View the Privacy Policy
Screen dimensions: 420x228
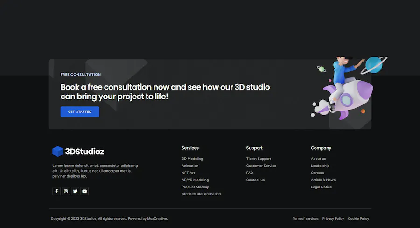pyautogui.click(x=333, y=219)
